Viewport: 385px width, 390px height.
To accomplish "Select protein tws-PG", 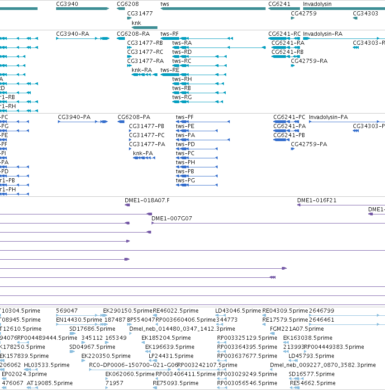I will 185,181.
